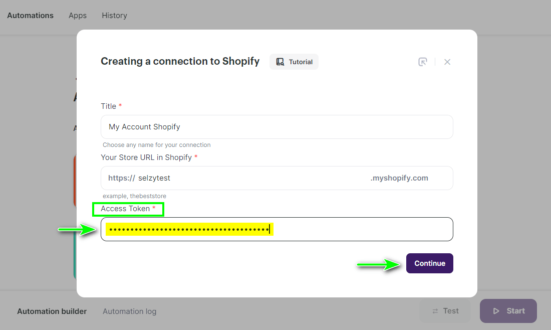This screenshot has height=330, width=551.
Task: Click the 'Your Store URL in Shopify' label
Action: pyautogui.click(x=146, y=157)
